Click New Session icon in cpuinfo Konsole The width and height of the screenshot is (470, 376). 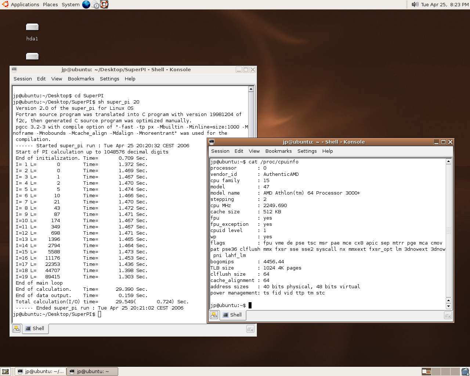[x=214, y=315]
